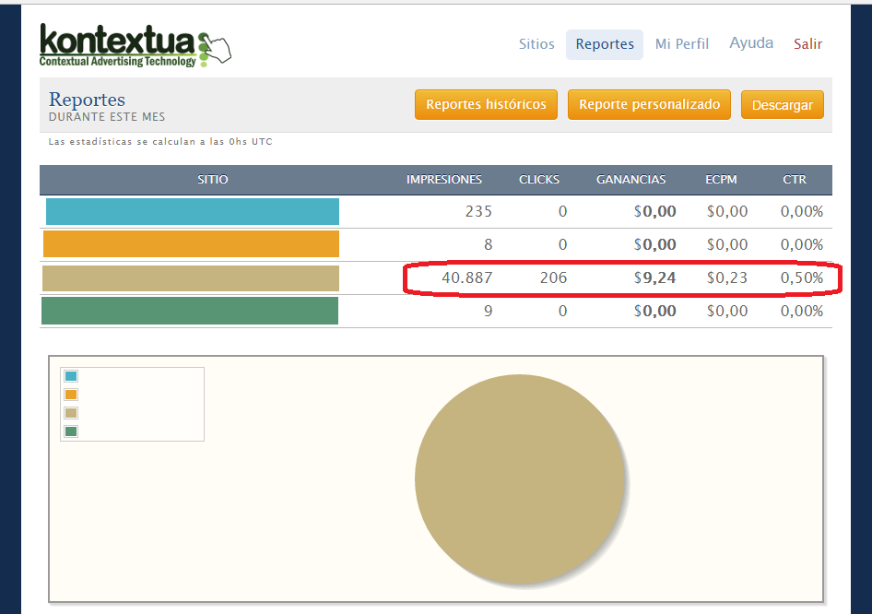872x614 pixels.
Task: Click the Kontextua logo
Action: coord(136,45)
